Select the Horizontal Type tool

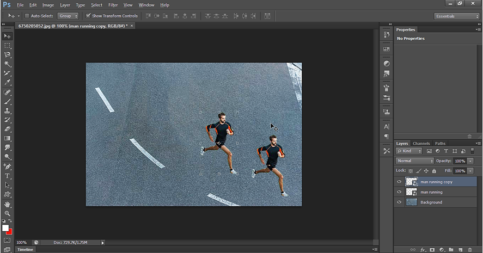[x=7, y=176]
